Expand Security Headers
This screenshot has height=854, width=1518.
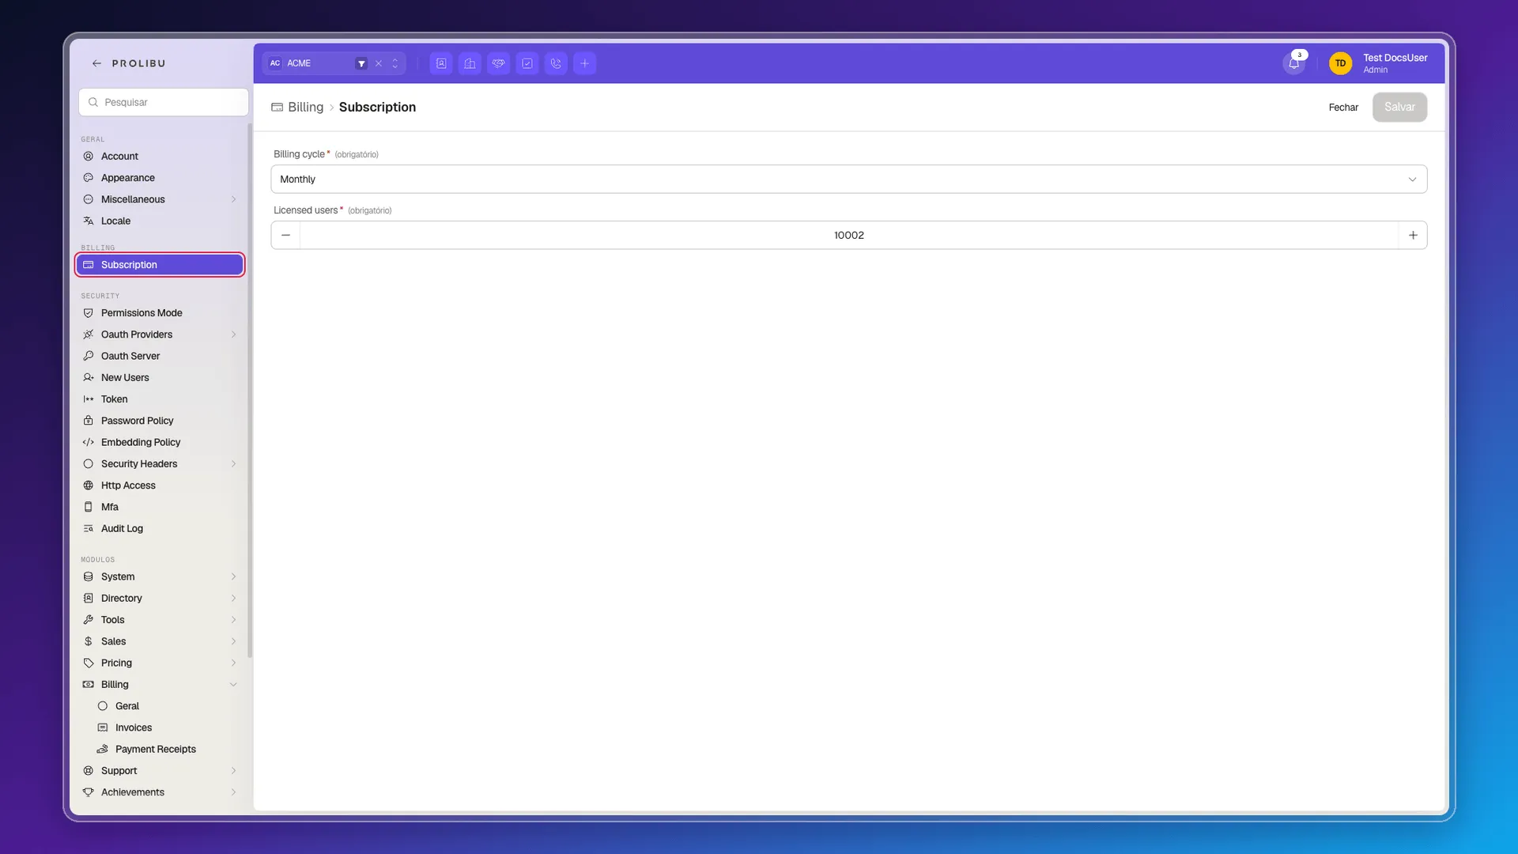[x=160, y=464]
